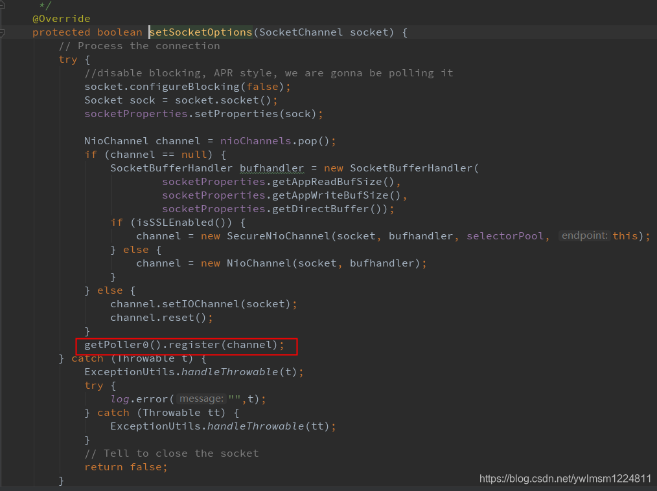Click the SecureNioChannel constructor name

pyautogui.click(x=278, y=236)
